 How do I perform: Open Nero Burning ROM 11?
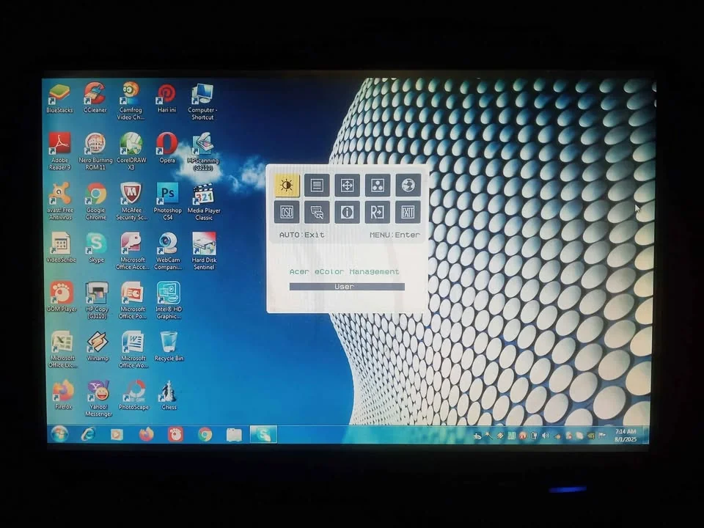[95, 151]
